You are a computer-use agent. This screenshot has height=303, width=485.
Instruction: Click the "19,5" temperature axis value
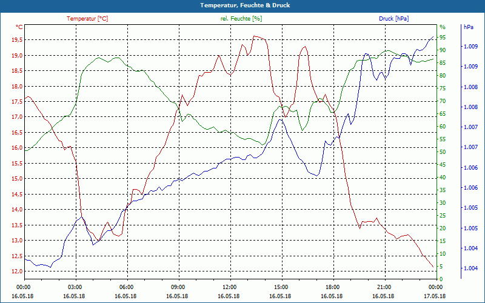(17, 40)
